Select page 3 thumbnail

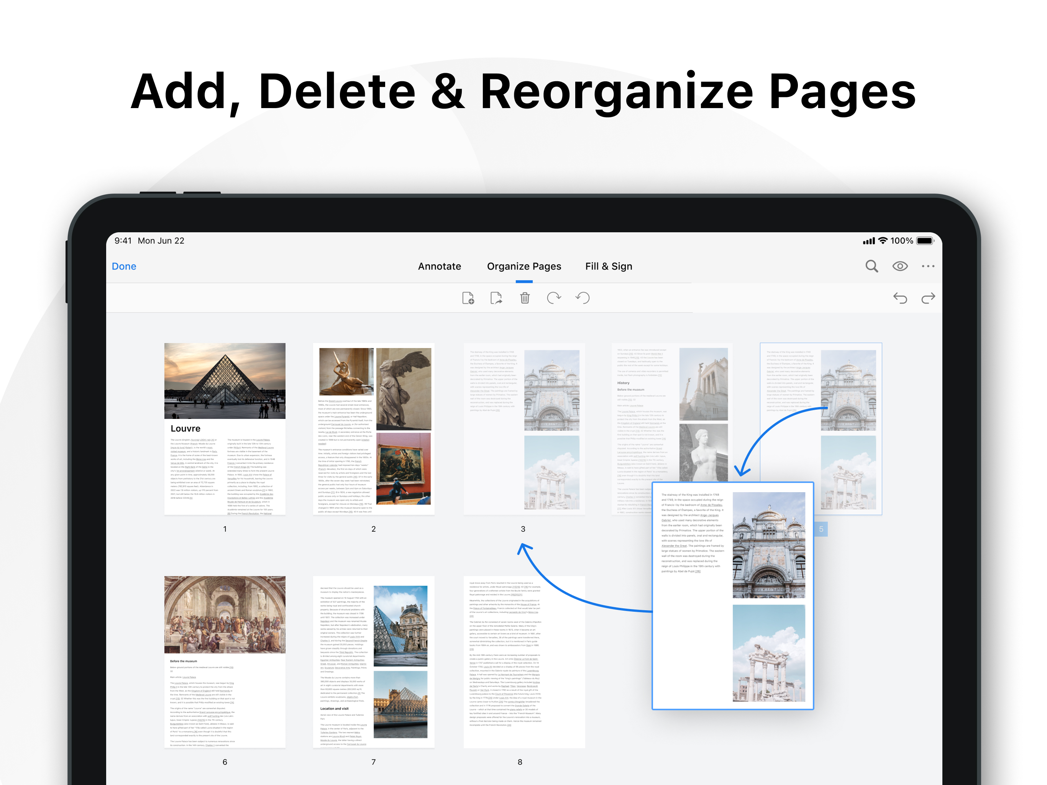524,429
